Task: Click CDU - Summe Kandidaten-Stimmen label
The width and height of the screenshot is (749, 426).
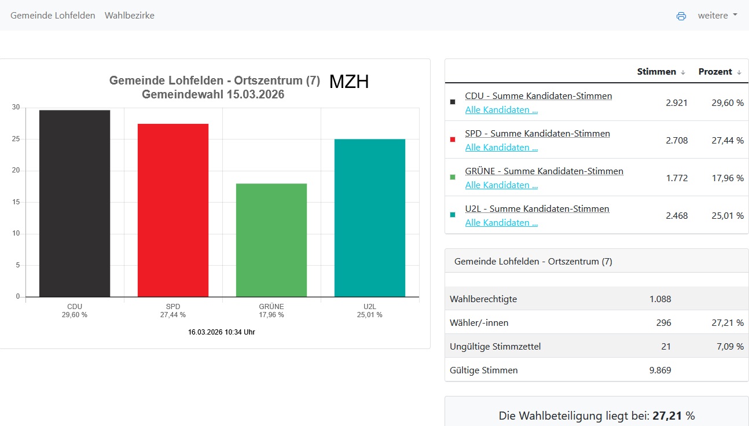Action: point(538,96)
